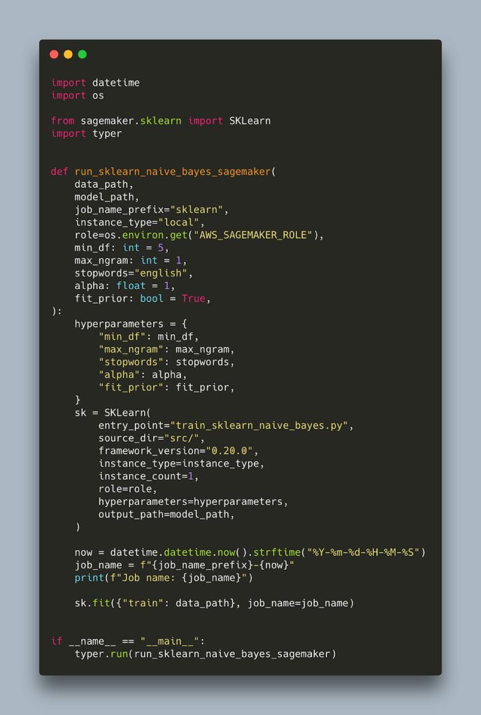481x715 pixels.
Task: Click the entry_point file name string
Action: pos(259,425)
